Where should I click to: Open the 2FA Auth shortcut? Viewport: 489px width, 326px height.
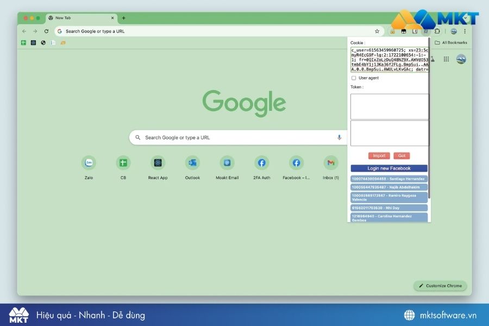point(261,163)
